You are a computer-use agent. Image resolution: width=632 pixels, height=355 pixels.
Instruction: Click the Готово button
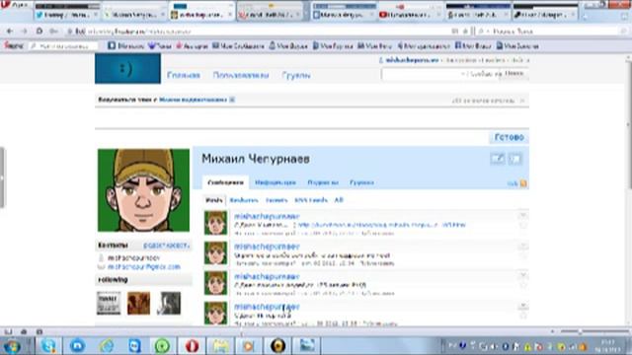coord(510,137)
